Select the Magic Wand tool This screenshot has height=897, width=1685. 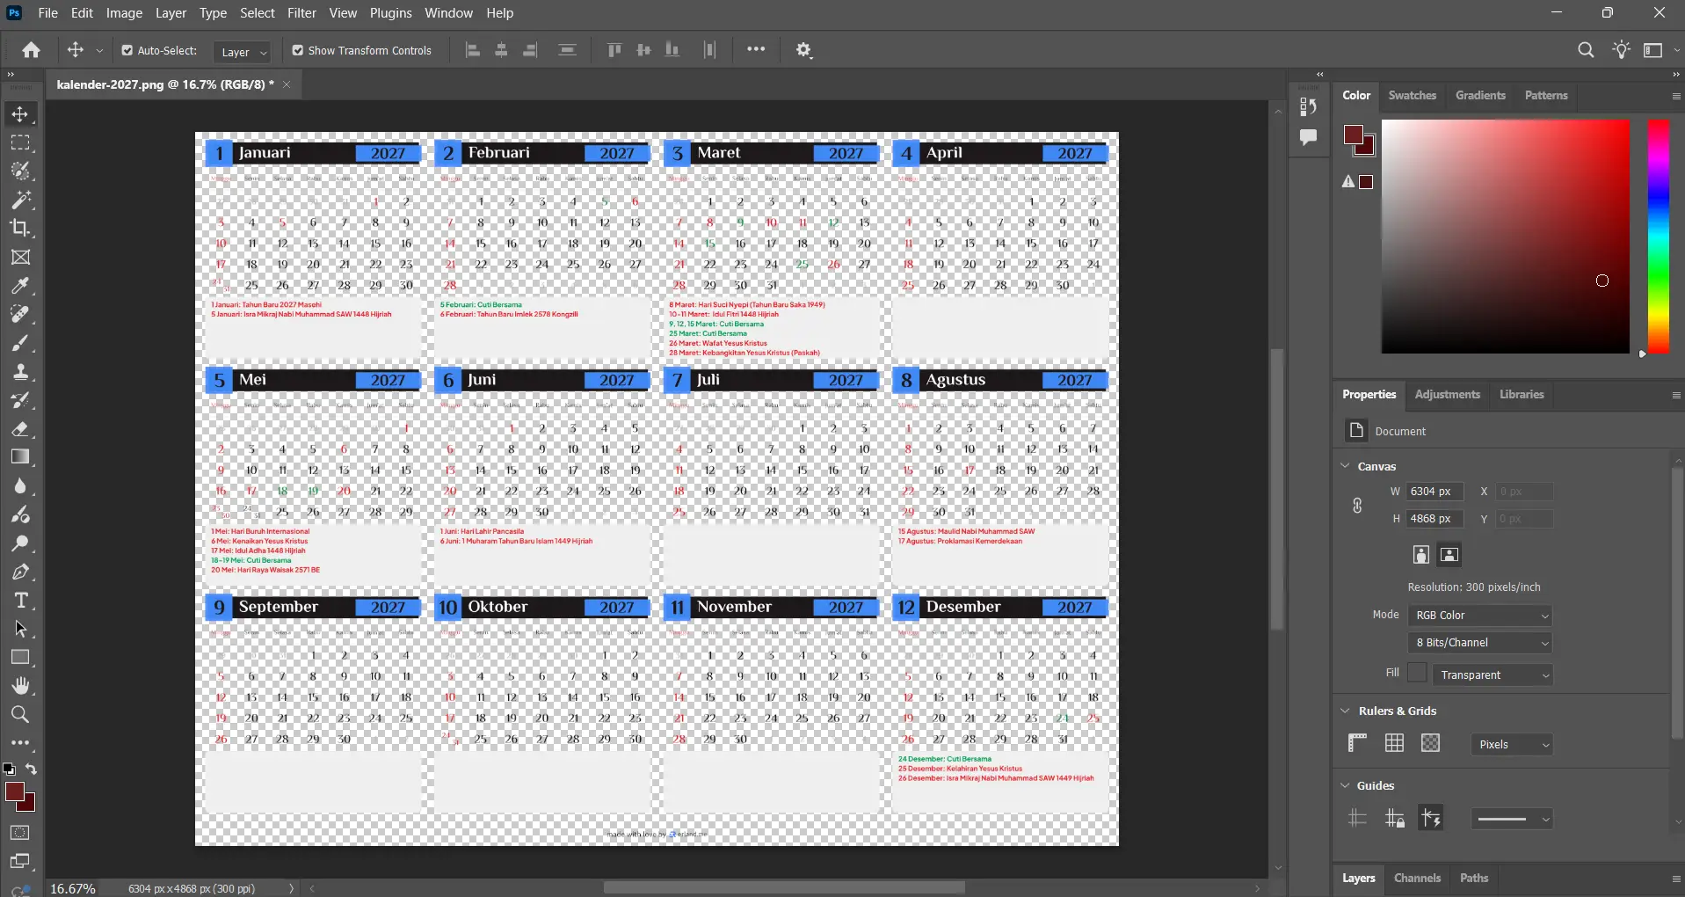pyautogui.click(x=20, y=200)
